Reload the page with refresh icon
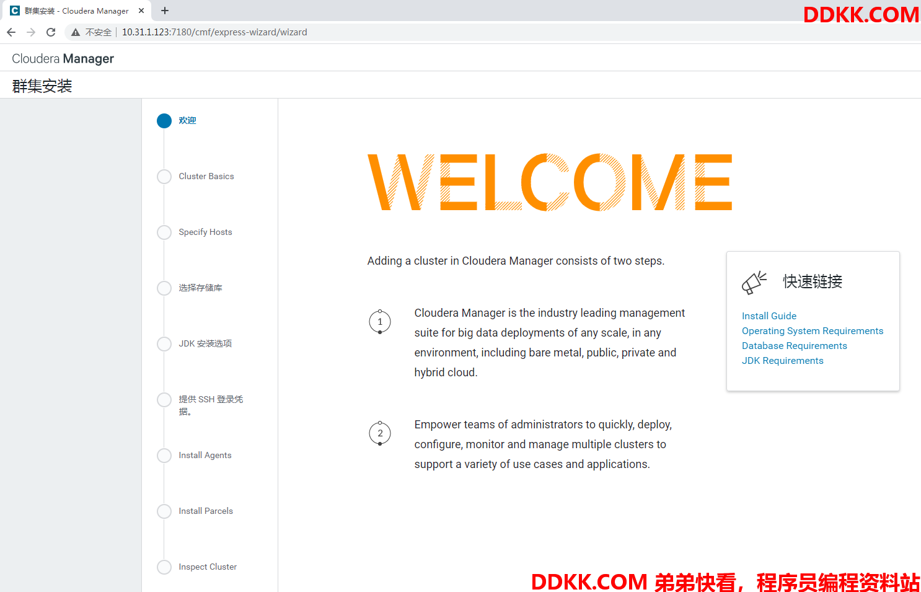 click(51, 32)
